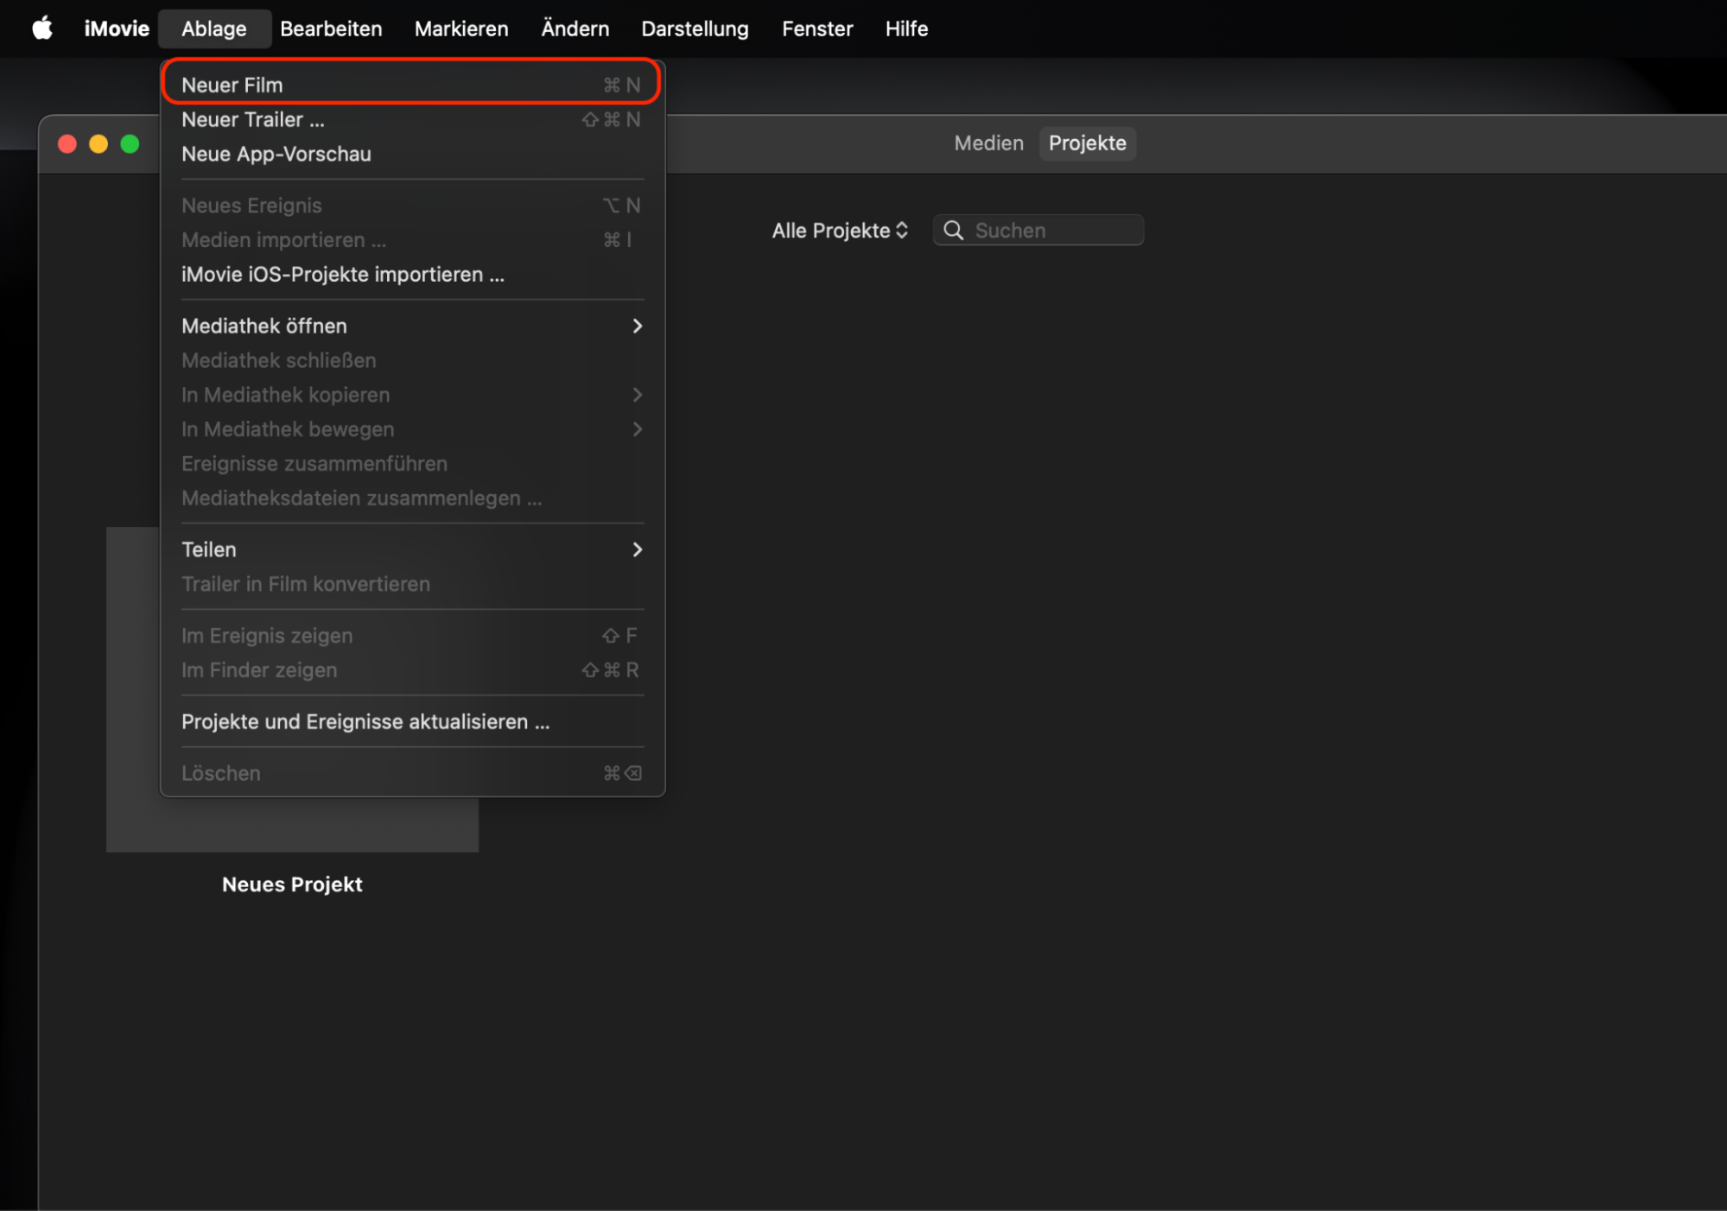Open the Apple menu

coord(41,29)
